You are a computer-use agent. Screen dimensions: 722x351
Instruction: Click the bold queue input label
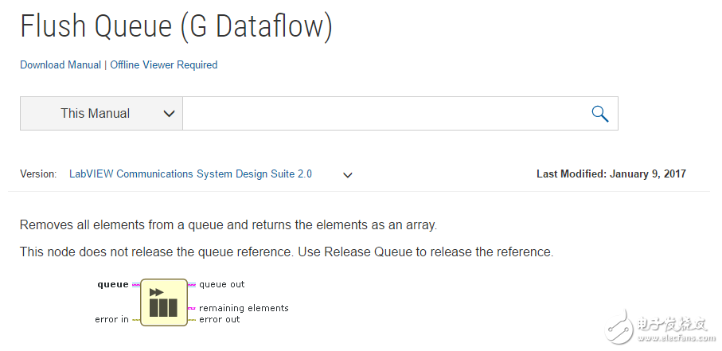(112, 284)
